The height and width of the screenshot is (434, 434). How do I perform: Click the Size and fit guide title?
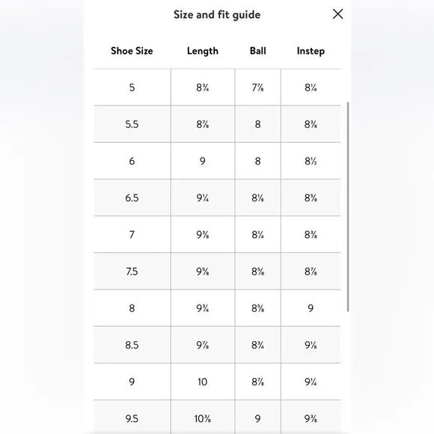point(217,15)
